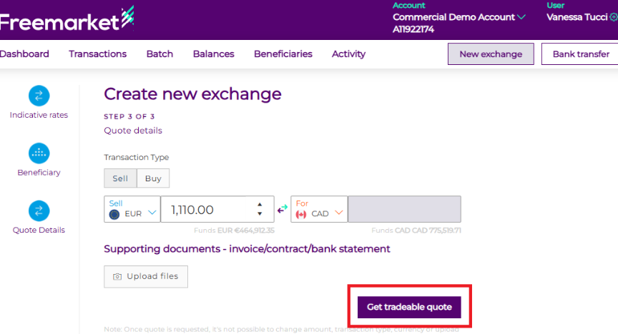The image size is (618, 334).
Task: Click the currency swap arrows icon
Action: (282, 209)
